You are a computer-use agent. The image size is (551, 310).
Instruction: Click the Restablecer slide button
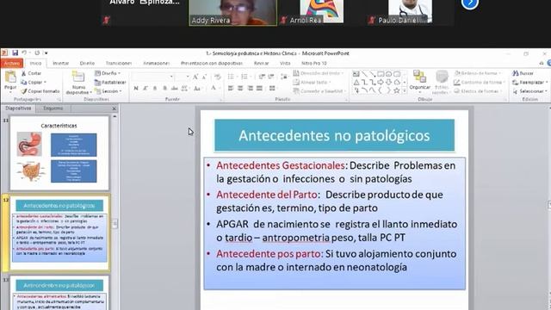[x=110, y=83]
